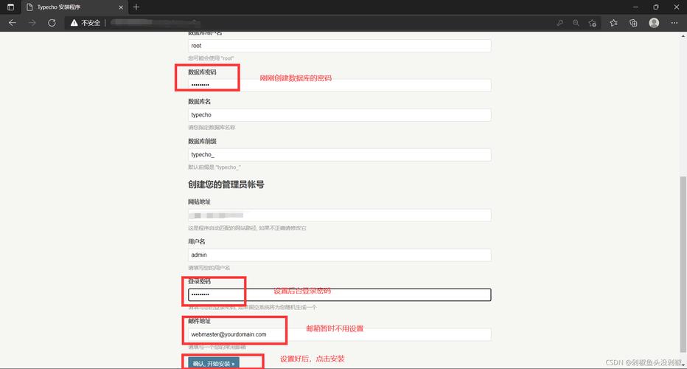This screenshot has width=687, height=369.
Task: Click the 邮件地址 field with webmaster@yourdomain.com
Action: (340, 334)
